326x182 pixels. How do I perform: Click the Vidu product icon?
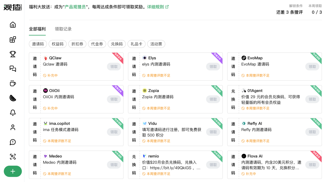145,123
